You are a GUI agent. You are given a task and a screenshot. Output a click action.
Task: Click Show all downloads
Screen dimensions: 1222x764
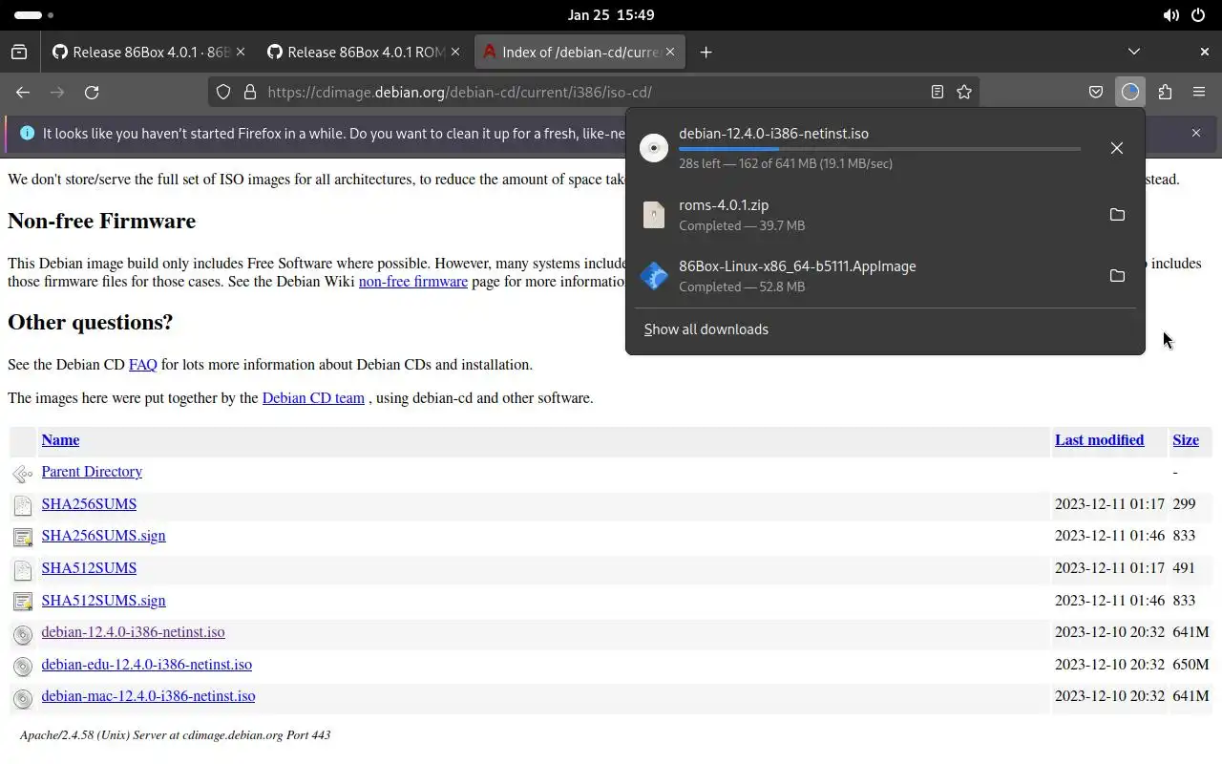706,329
